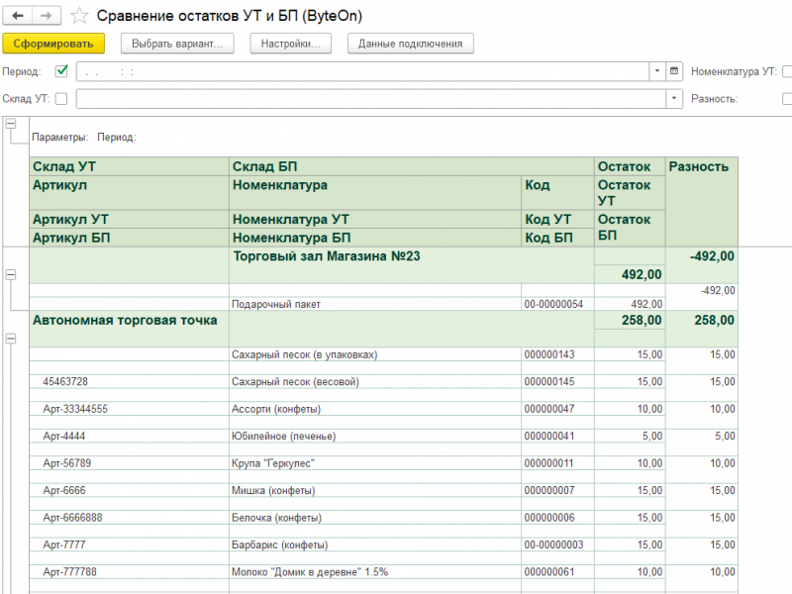
Task: Collapse the Параметры group at top
Action: point(11,124)
